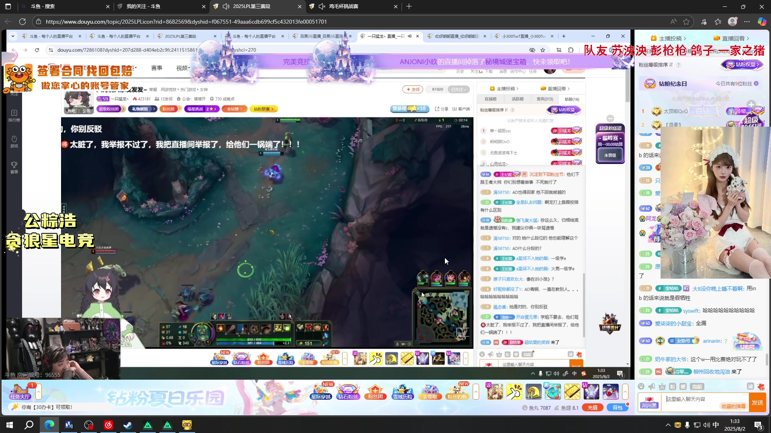The image size is (771, 433).
Task: Open profile avatar in browser toolbar
Action: tap(732, 22)
